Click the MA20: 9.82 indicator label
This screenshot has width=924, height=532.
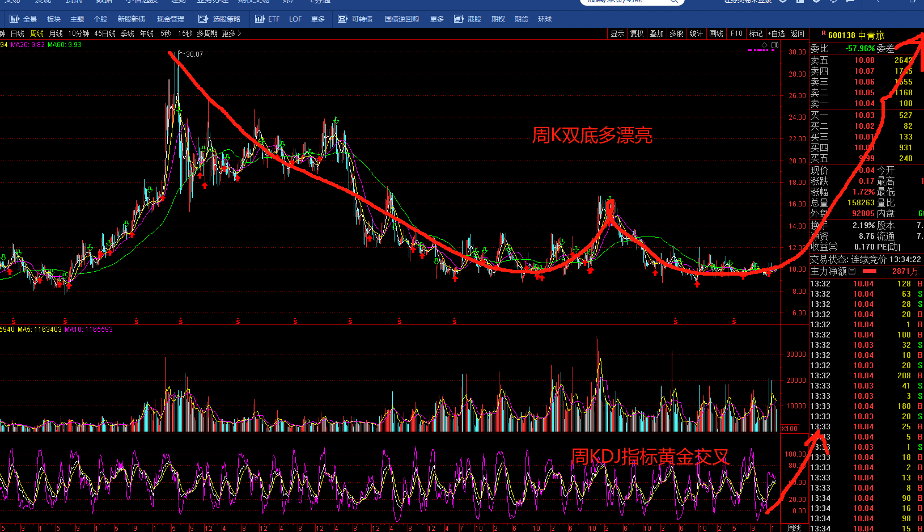tap(28, 45)
